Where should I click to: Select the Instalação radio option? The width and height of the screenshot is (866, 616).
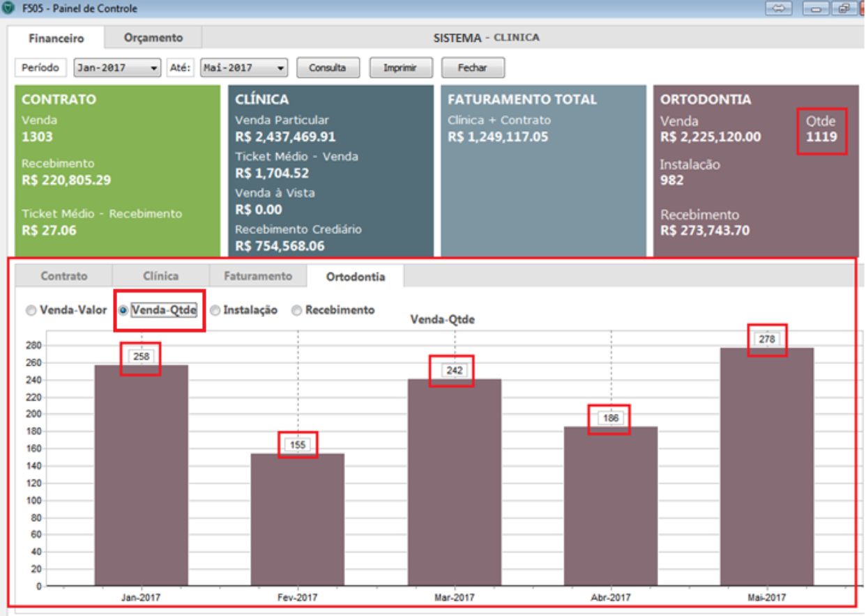tap(244, 310)
